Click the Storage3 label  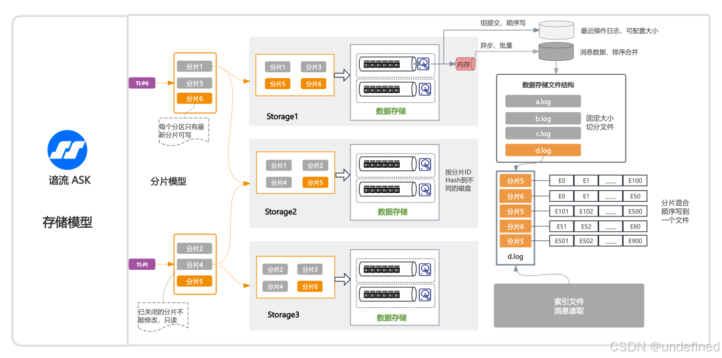pyautogui.click(x=283, y=315)
